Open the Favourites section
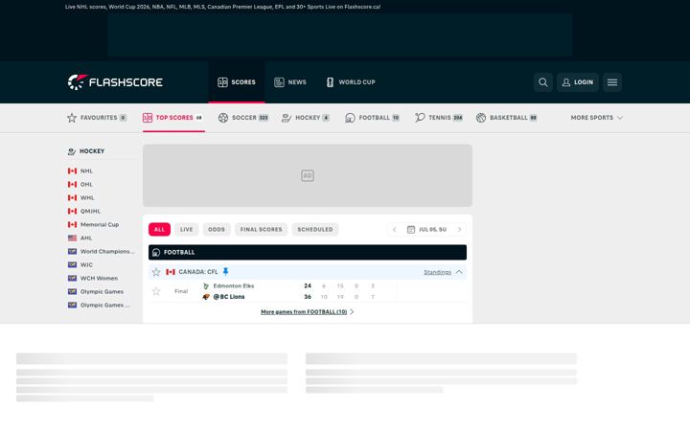This screenshot has height=431, width=690. pos(97,118)
